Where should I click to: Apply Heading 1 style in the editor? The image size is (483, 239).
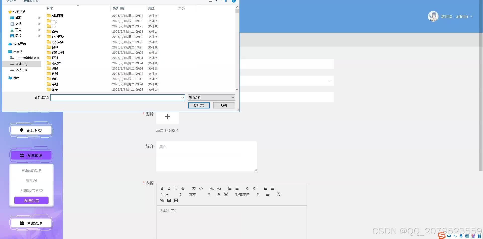[212, 188]
